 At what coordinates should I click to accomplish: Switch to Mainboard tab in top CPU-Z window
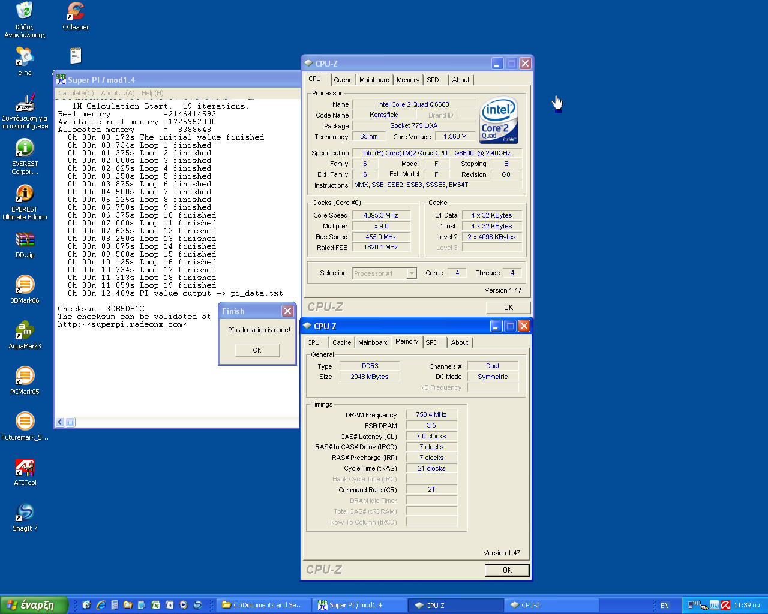point(374,80)
